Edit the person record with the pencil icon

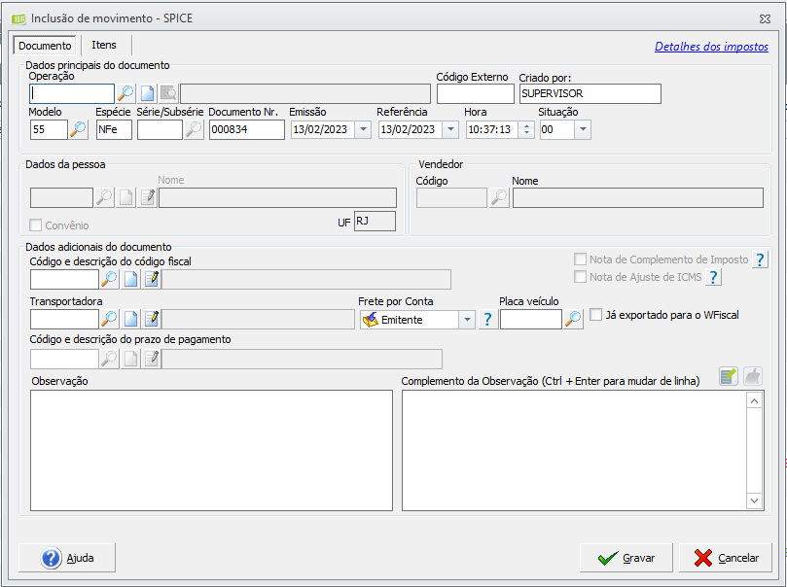click(x=148, y=197)
